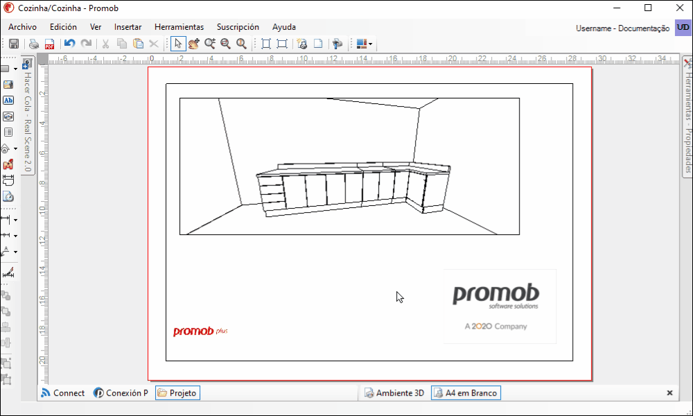This screenshot has height=416, width=693.
Task: Activate the Pan hand tool
Action: (x=193, y=44)
